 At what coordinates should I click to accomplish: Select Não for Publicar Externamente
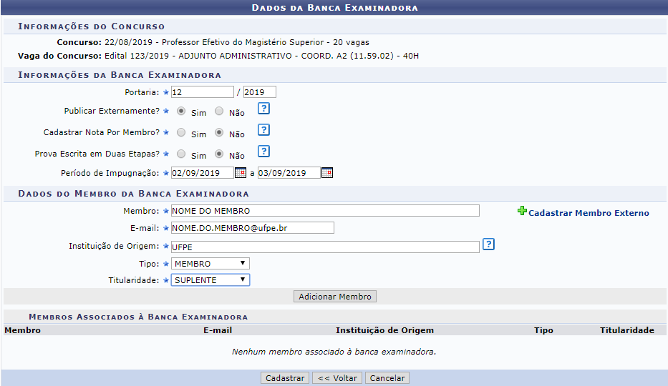point(219,112)
